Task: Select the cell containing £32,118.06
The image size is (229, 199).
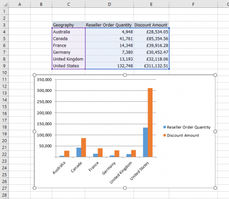Action: click(x=151, y=59)
